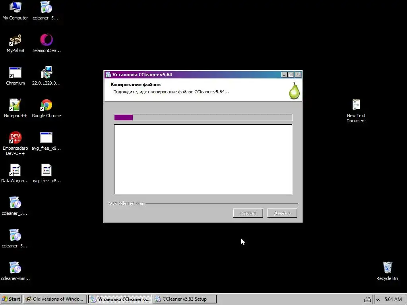Maximize the Установка CCleaner v5.64 window
This screenshot has height=305, width=407.
[291, 75]
